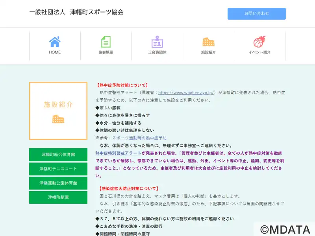Open the 協会概要 menu label
Image resolution: width=315 pixels, height=236 pixels.
(x=106, y=52)
